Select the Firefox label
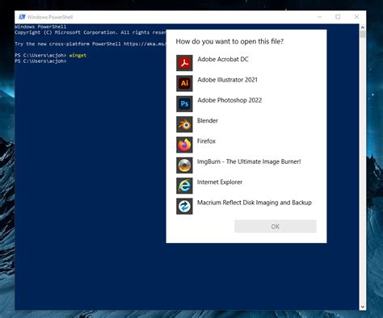This screenshot has height=318, width=383. coord(206,141)
